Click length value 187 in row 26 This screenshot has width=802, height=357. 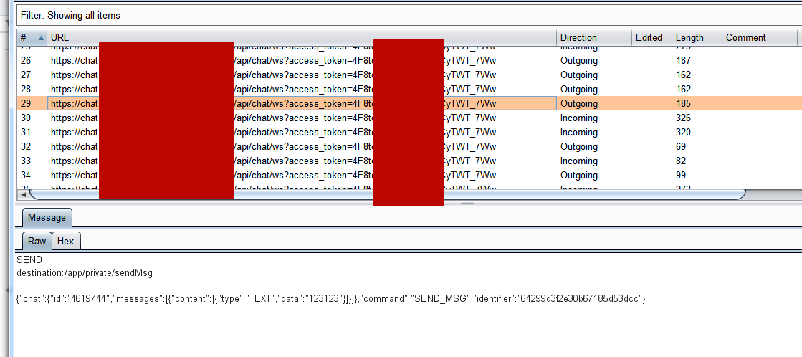tap(683, 61)
